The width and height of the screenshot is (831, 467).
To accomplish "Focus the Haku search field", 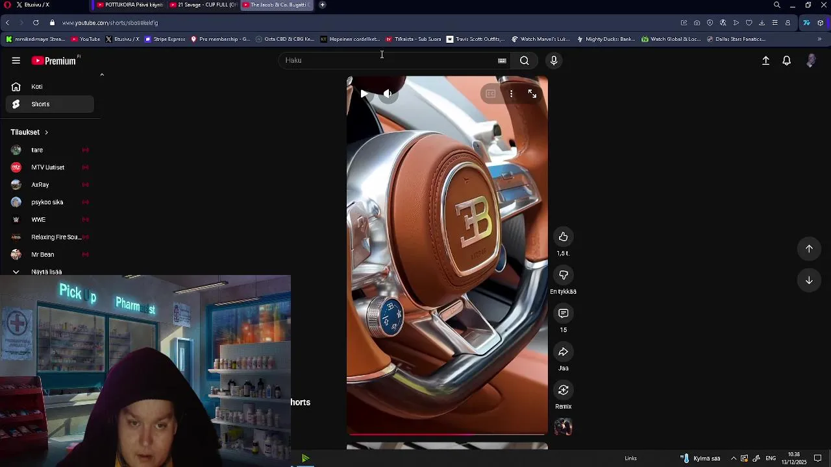I will [388, 60].
